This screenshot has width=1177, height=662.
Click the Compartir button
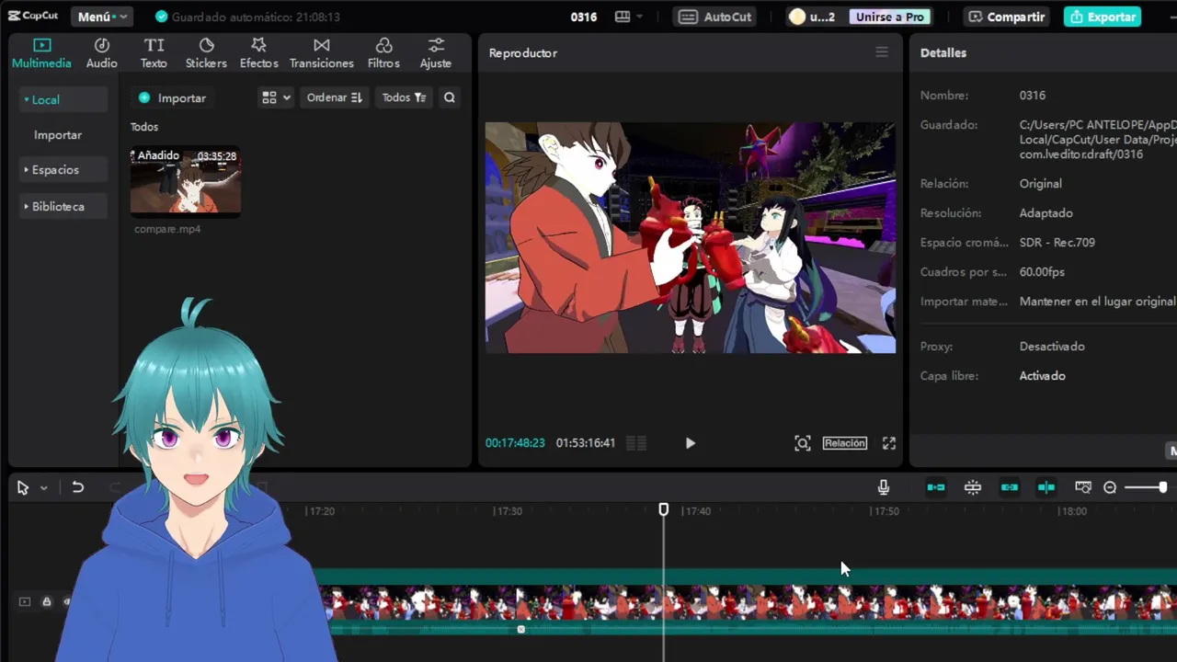tap(1007, 17)
